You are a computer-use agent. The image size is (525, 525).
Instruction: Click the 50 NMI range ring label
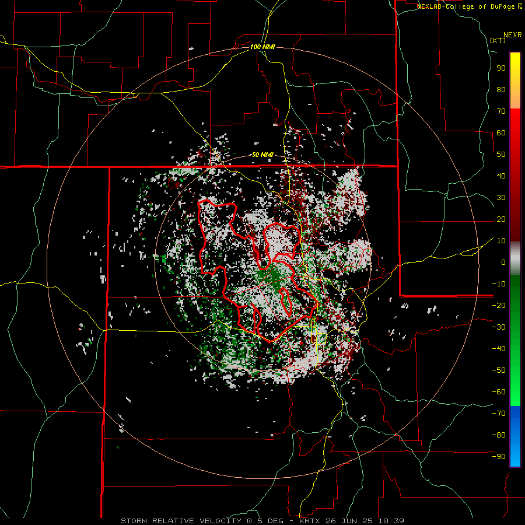(x=262, y=155)
